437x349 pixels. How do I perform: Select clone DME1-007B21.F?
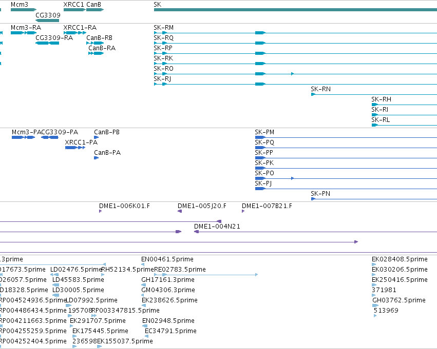pos(243,211)
